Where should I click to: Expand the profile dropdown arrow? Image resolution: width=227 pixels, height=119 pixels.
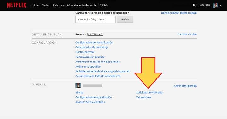(x=221, y=5)
